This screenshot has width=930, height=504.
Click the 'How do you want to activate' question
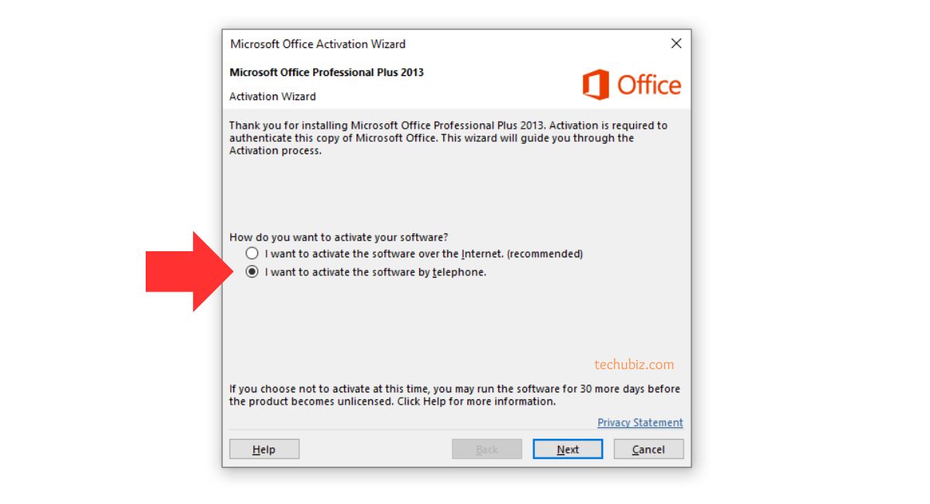(x=339, y=237)
